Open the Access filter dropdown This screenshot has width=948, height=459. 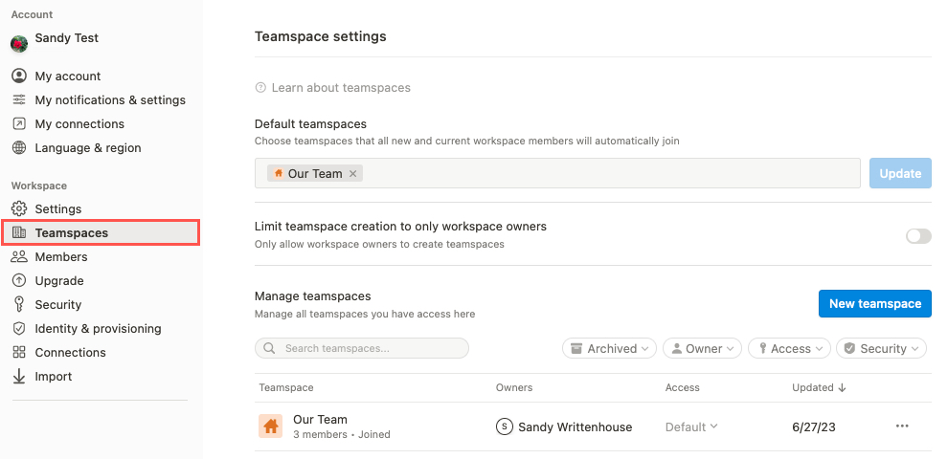point(788,348)
